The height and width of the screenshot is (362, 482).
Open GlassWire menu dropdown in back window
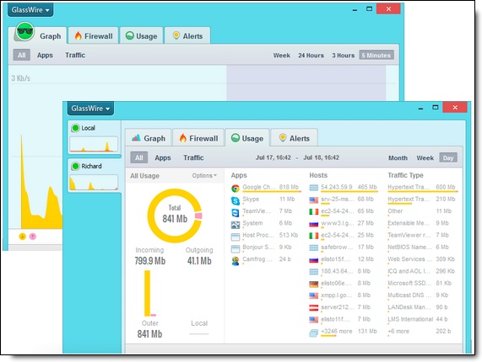[30, 10]
